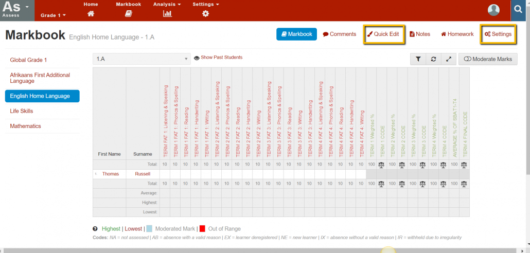The image size is (530, 253).
Task: Open the 1.A class dropdown
Action: pyautogui.click(x=142, y=59)
